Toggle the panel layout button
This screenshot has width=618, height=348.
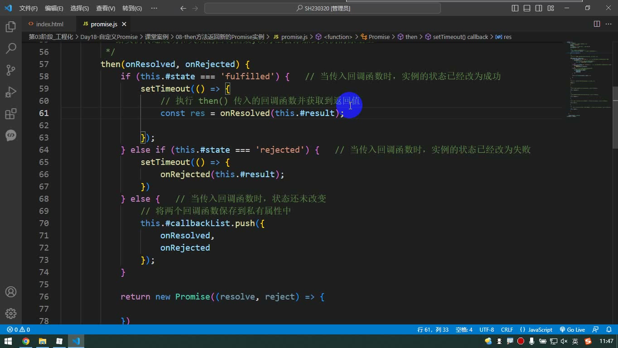527,8
